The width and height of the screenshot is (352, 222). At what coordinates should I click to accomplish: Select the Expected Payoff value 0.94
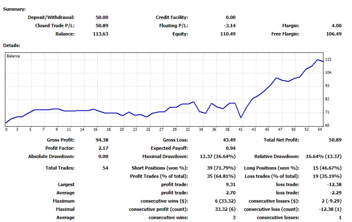230,148
